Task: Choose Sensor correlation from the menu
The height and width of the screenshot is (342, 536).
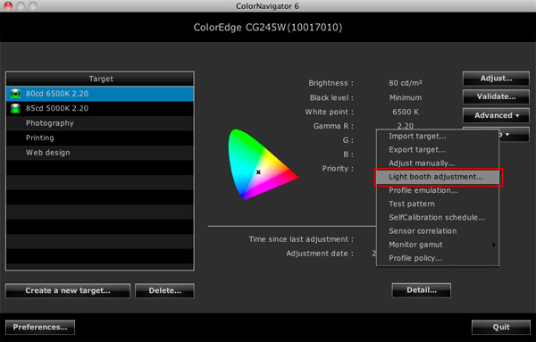Action: (x=438, y=231)
